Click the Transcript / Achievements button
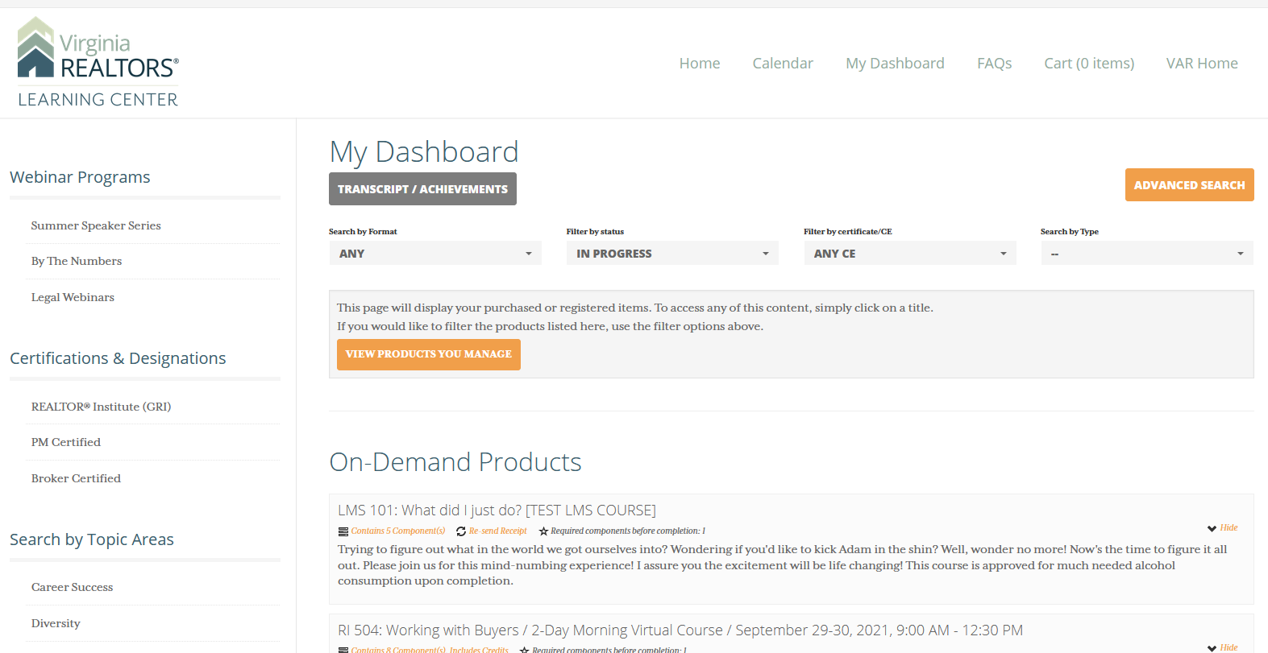Screen dimensions: 1268x653 coord(422,189)
